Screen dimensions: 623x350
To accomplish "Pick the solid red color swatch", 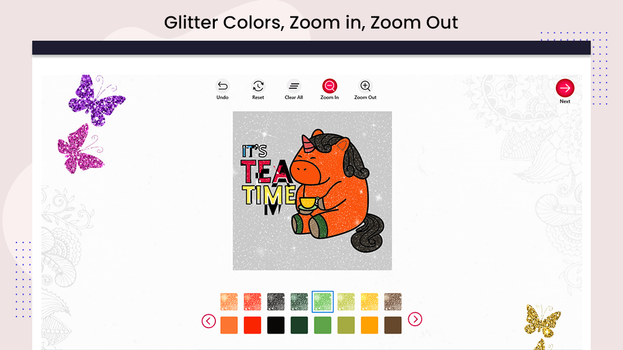I will pyautogui.click(x=252, y=325).
